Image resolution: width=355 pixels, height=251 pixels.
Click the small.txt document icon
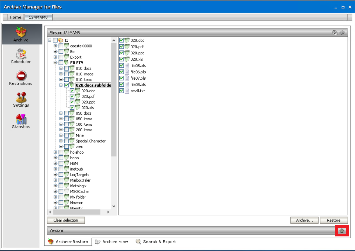127,91
